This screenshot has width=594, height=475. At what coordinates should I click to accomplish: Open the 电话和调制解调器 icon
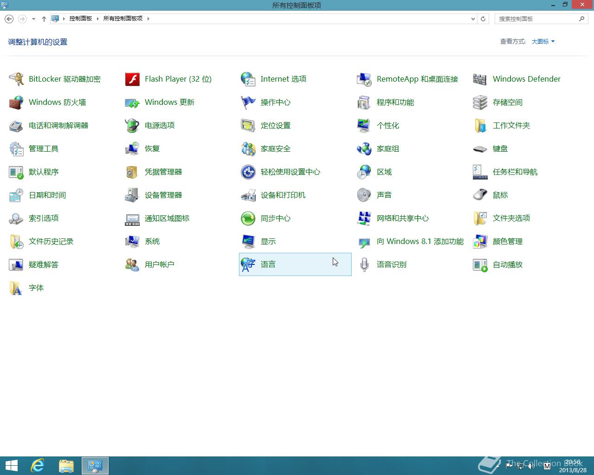coord(16,125)
